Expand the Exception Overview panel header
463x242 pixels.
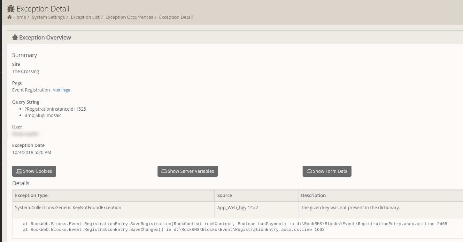(45, 37)
